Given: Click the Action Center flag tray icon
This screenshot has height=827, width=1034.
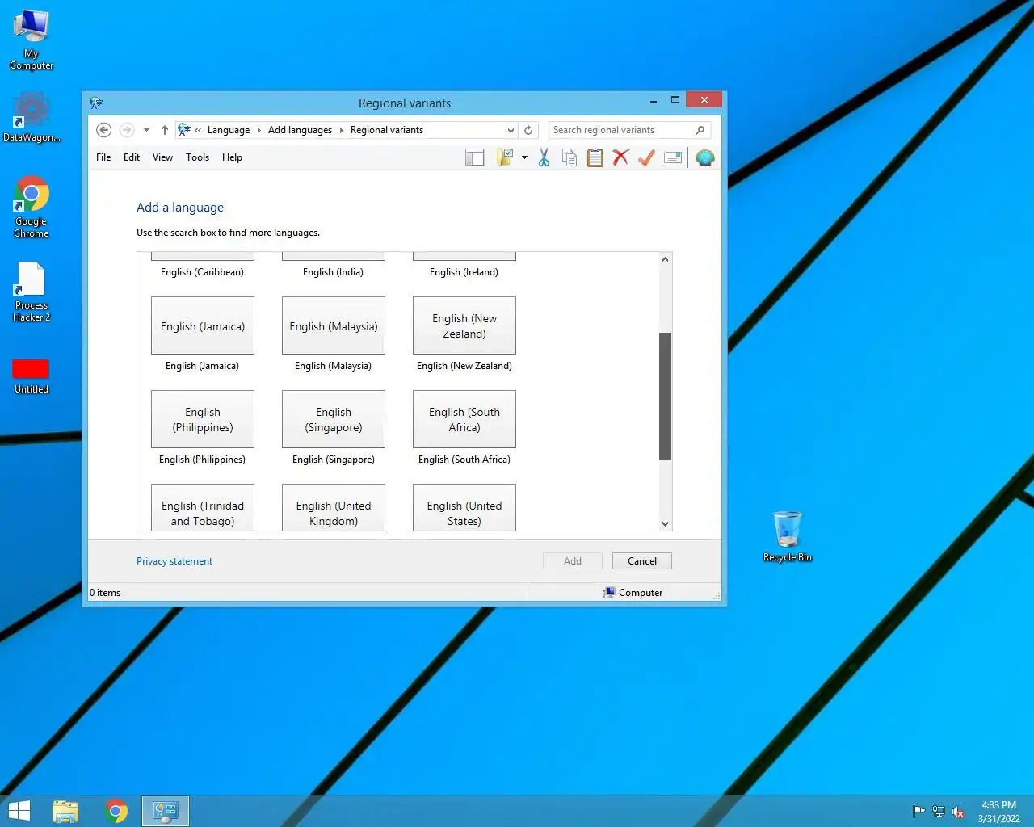Looking at the screenshot, I should point(918,812).
